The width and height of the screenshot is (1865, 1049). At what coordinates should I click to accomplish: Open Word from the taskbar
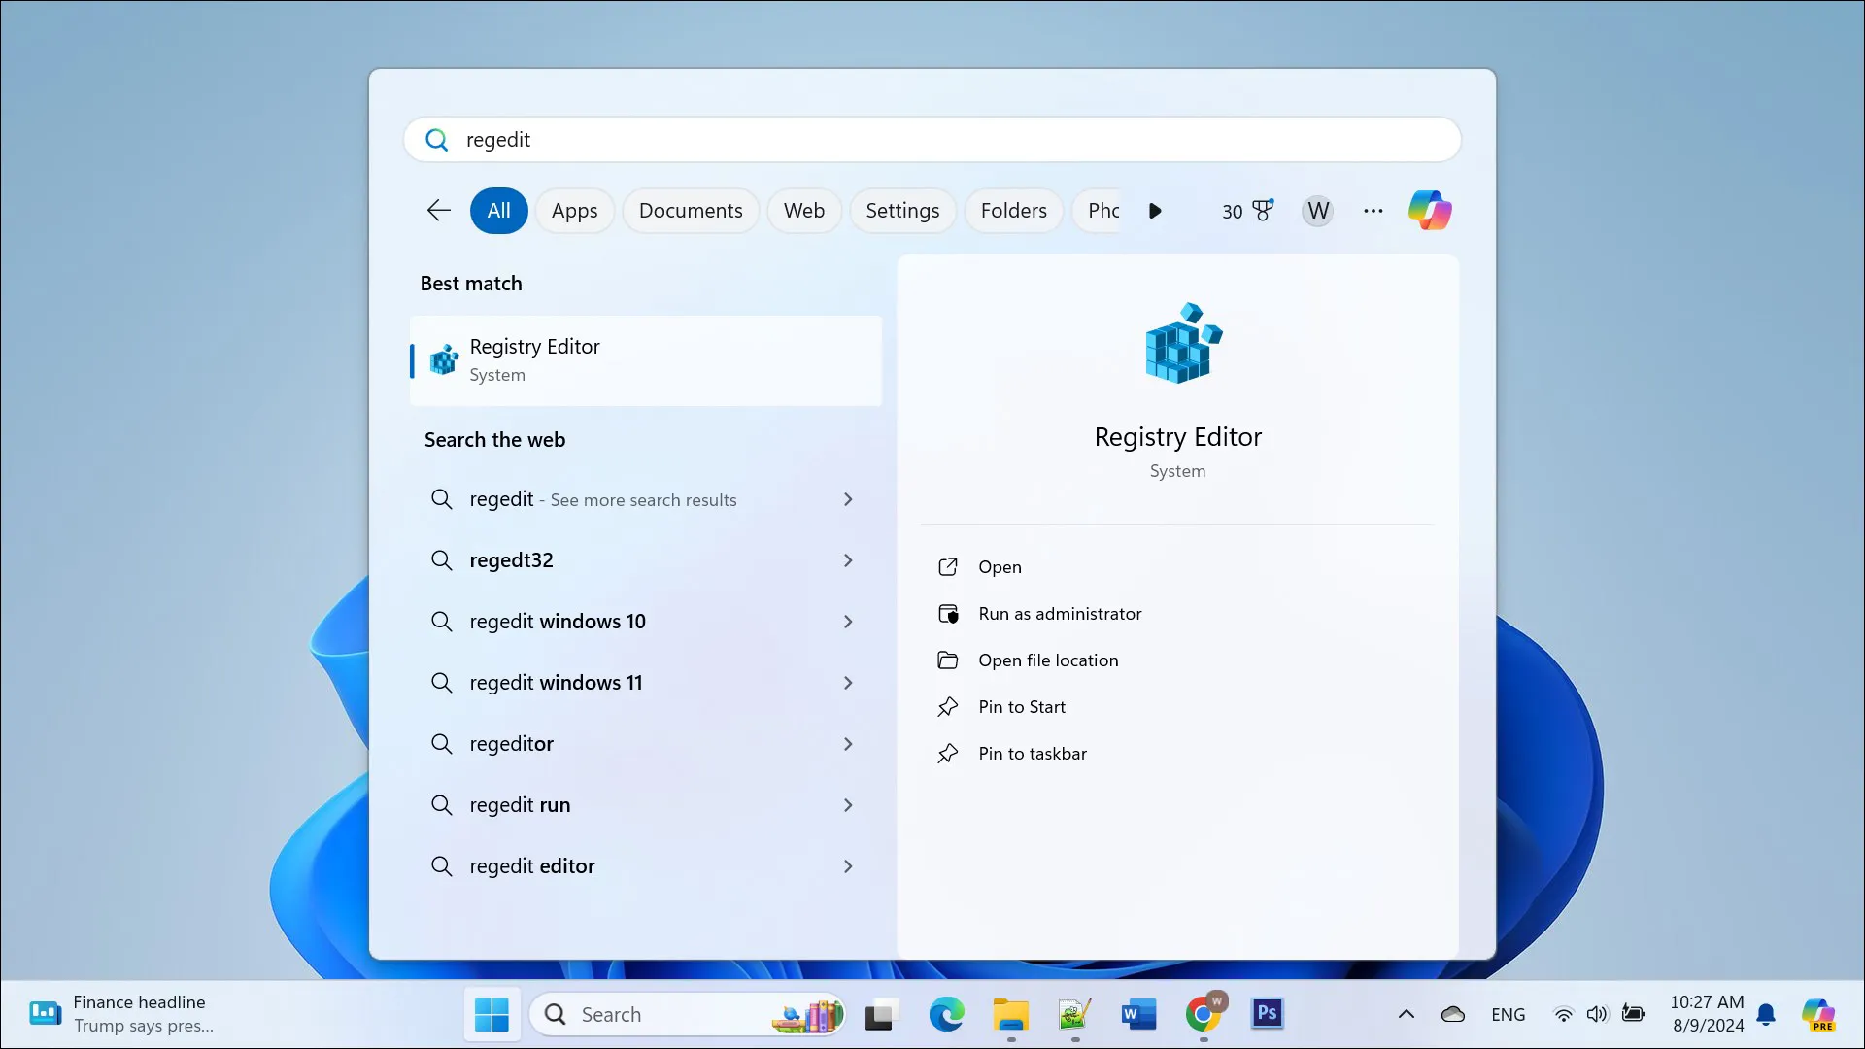pyautogui.click(x=1137, y=1014)
